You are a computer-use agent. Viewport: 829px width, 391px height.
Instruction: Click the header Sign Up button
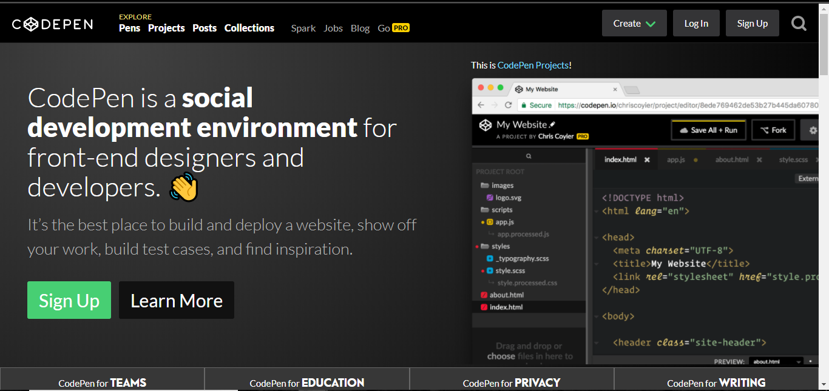(753, 23)
